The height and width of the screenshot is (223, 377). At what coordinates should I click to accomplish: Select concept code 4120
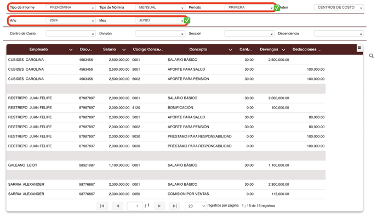[x=136, y=107]
